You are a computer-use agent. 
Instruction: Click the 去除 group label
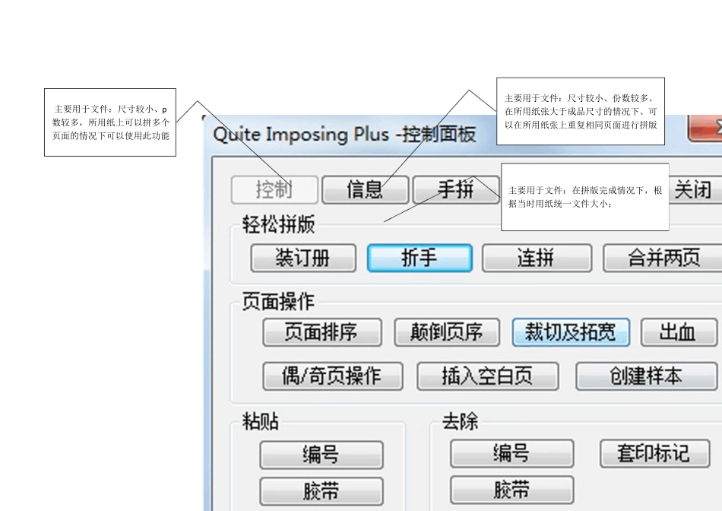click(x=461, y=421)
